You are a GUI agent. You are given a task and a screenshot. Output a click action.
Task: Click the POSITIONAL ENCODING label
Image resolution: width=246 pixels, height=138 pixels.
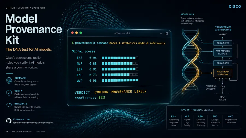coord(211,87)
